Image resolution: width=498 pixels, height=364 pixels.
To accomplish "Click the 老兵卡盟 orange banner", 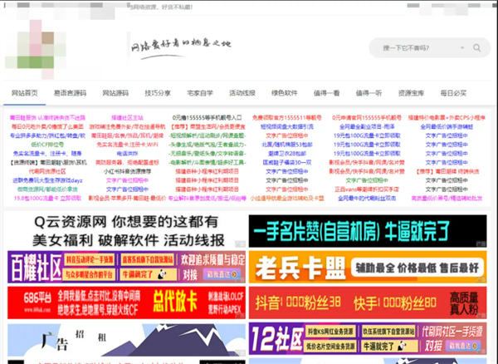I will pos(368,267).
